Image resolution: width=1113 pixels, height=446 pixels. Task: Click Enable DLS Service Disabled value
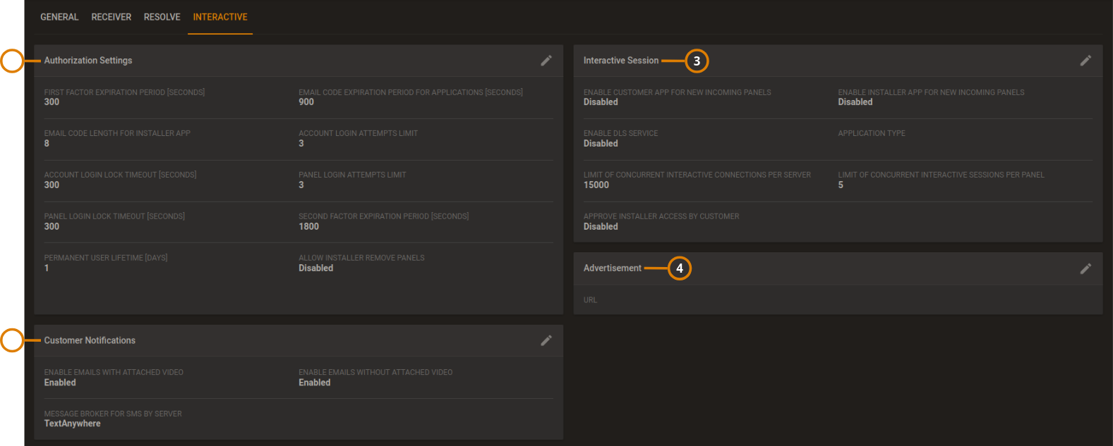tap(601, 144)
